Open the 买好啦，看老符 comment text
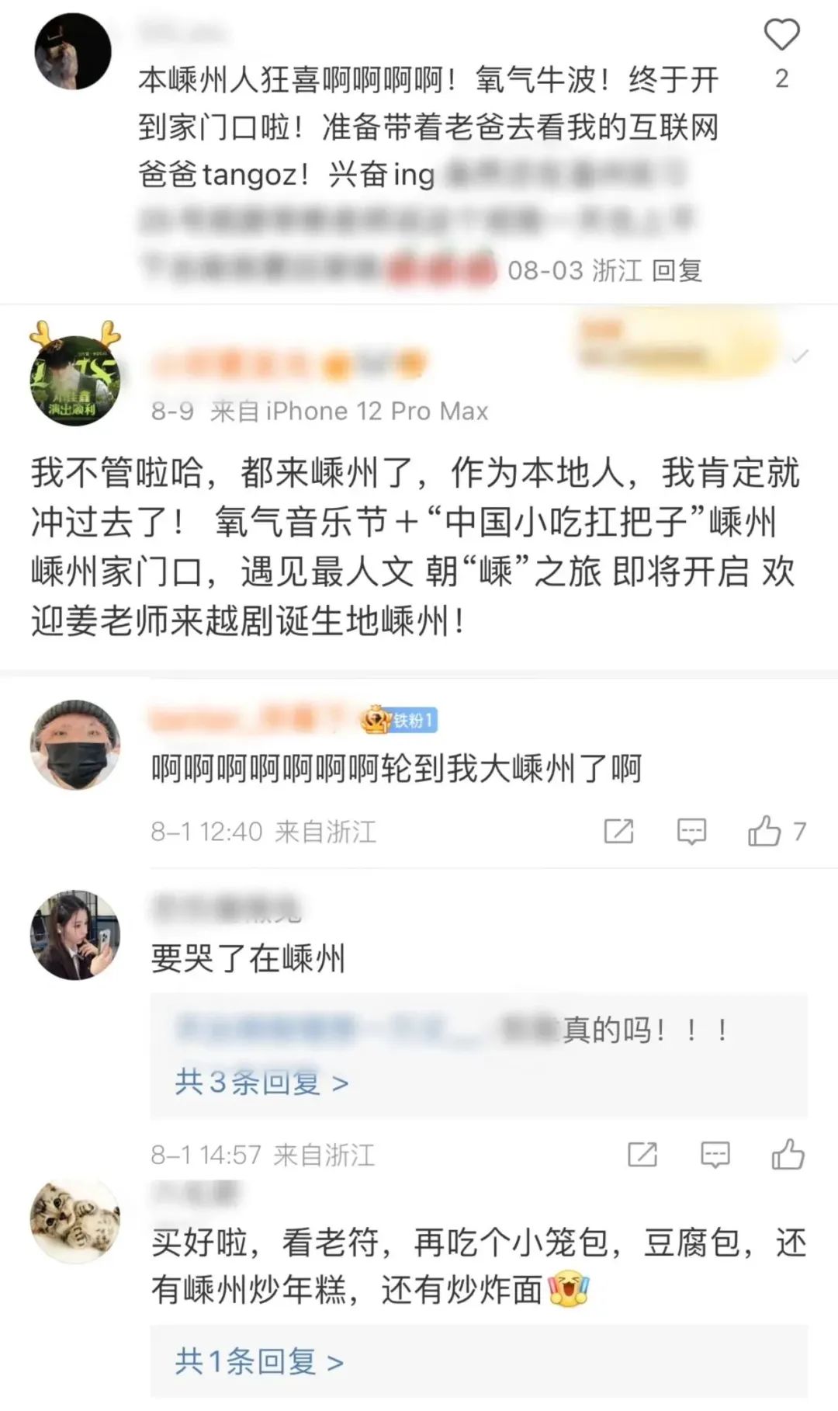 479,1266
